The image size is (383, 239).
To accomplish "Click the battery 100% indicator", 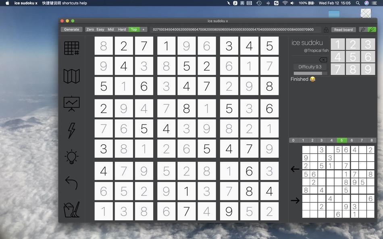I will [306, 3].
